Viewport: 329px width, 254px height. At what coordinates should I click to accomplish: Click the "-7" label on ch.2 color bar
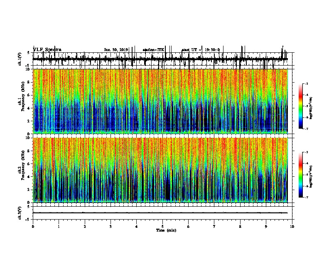click(307, 197)
